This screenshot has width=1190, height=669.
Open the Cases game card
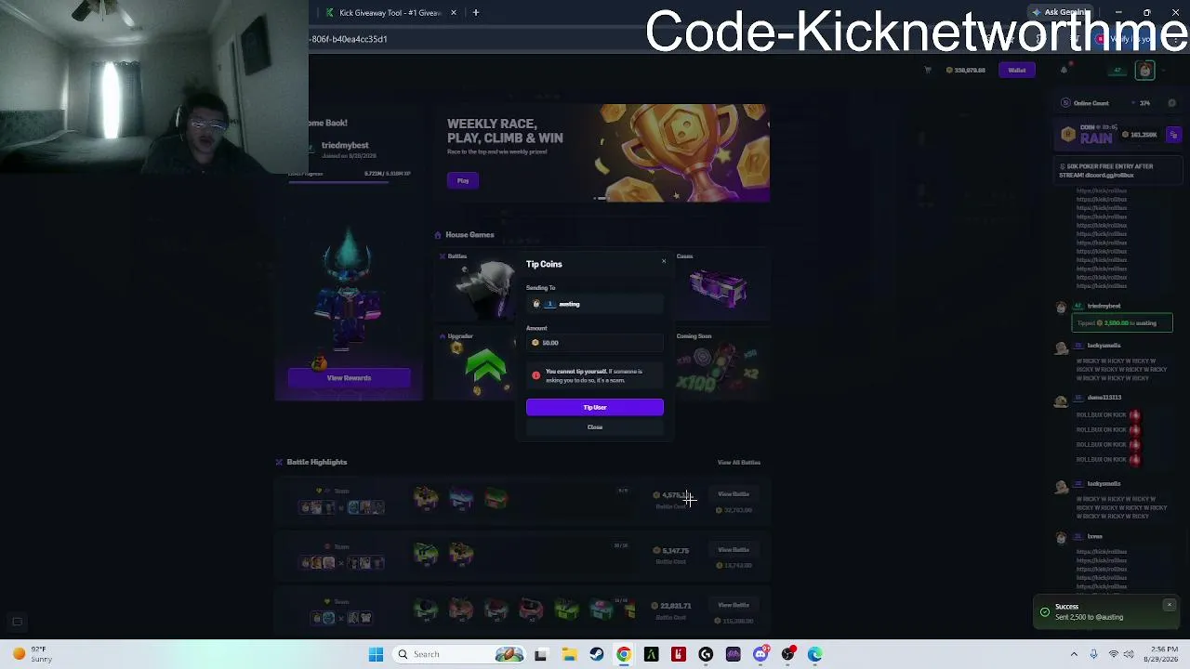(720, 285)
